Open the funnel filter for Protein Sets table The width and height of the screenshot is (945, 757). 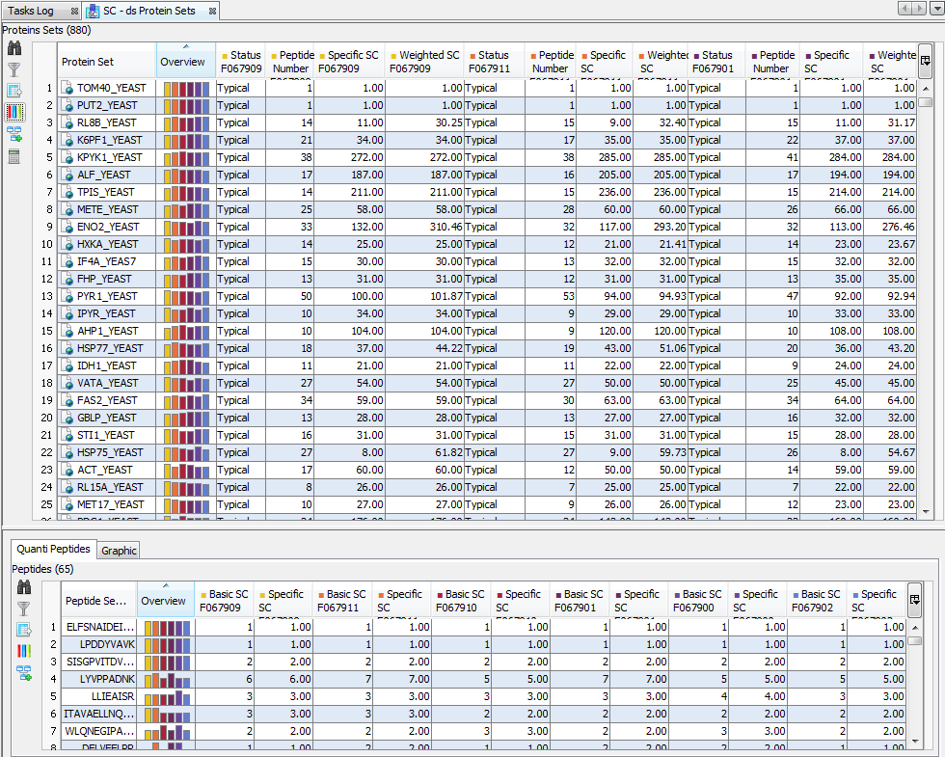point(14,69)
